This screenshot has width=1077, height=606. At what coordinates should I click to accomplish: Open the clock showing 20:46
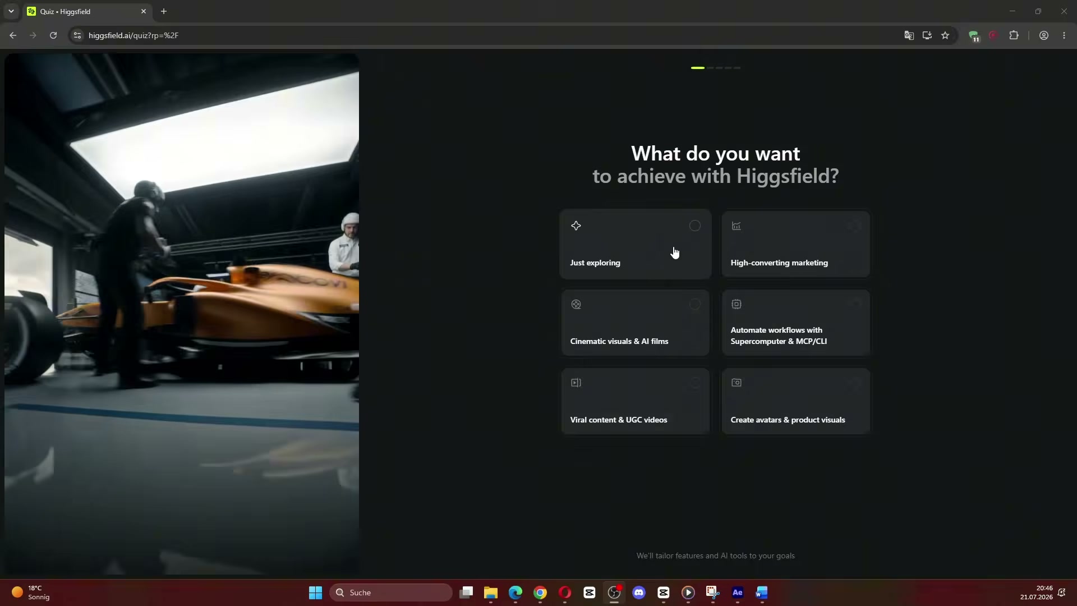coord(1036,593)
